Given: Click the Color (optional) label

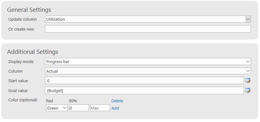Looking at the screenshot, I should 23,100.
